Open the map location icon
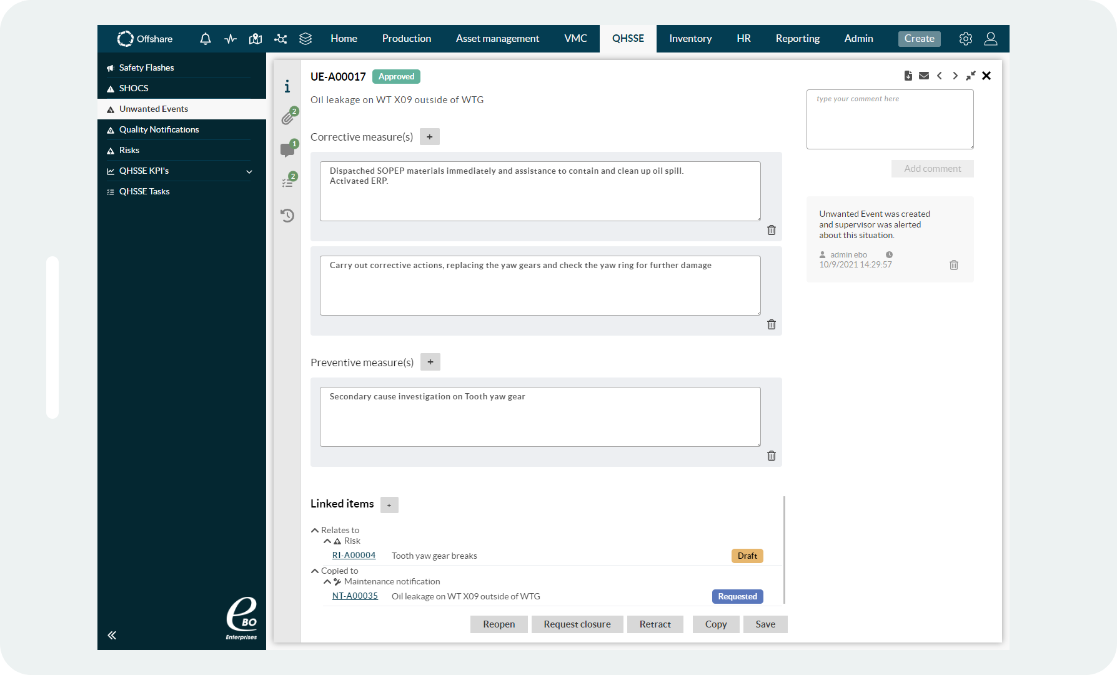Screen dimensions: 1117x675 pyautogui.click(x=256, y=39)
